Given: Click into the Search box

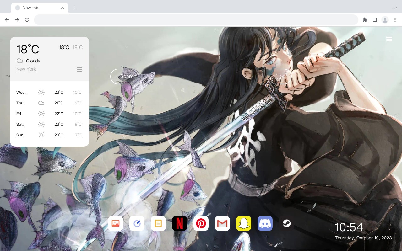Looking at the screenshot, I should tap(201, 77).
